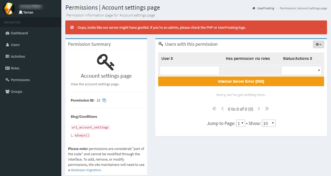Click the next page arrow
Viewport: 331px width, 176px height.
[259, 109]
